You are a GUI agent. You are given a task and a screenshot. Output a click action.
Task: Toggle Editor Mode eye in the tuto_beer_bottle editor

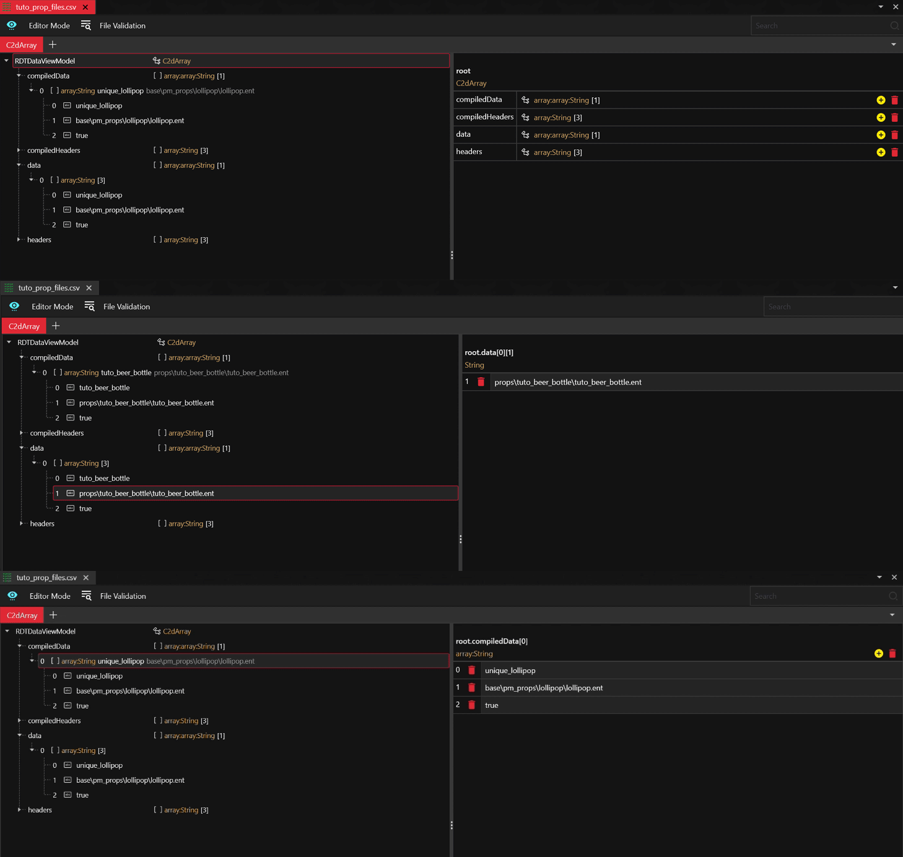pyautogui.click(x=14, y=307)
